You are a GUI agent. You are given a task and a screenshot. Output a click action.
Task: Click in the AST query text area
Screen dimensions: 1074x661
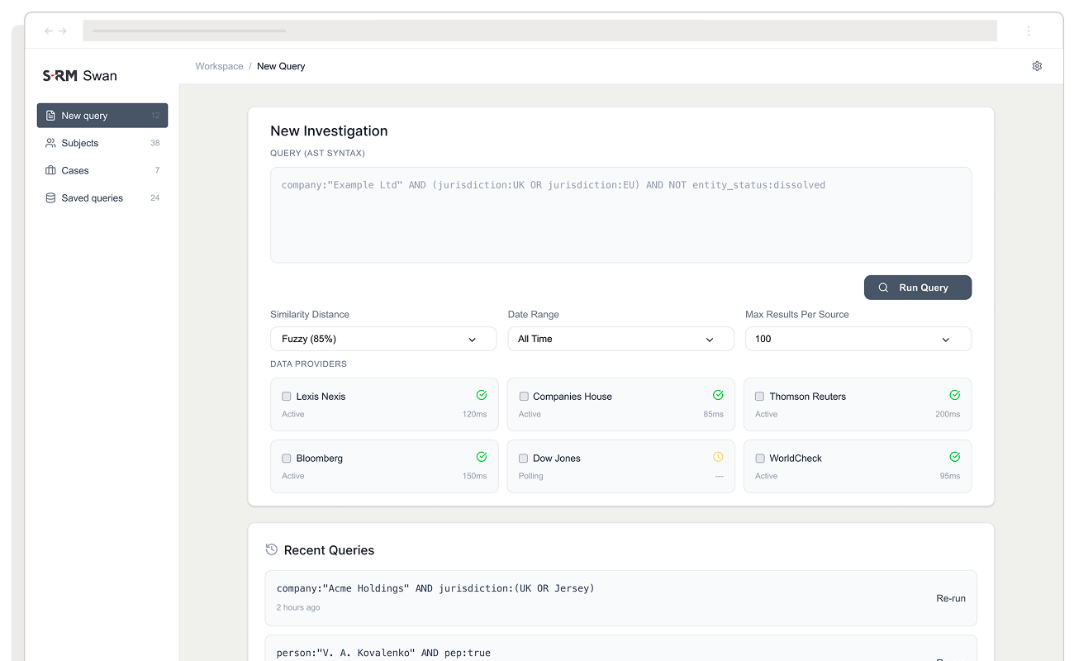point(620,215)
